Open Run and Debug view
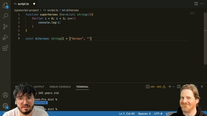 [x=5, y=37]
